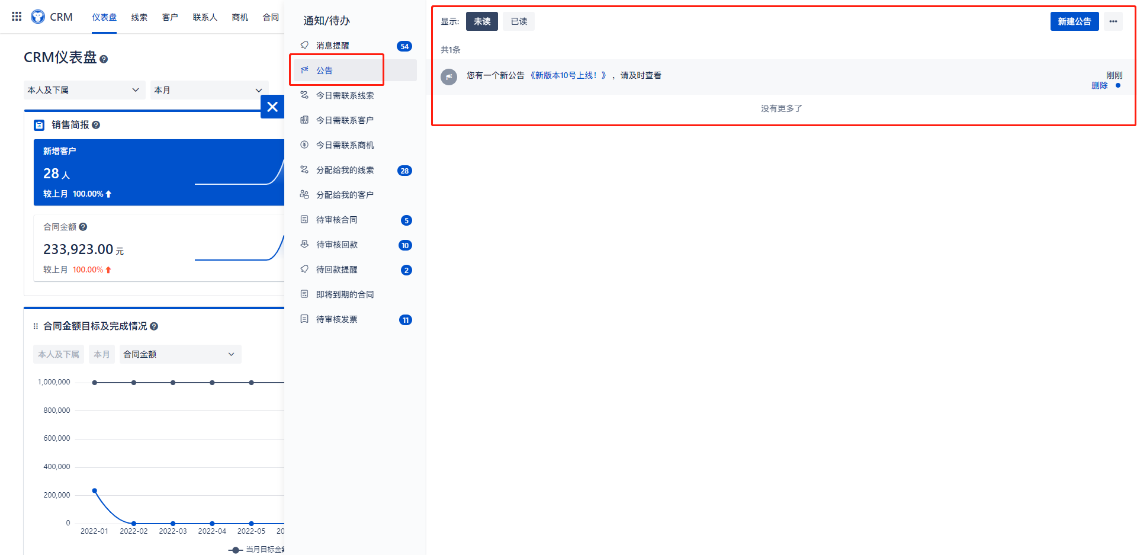Viewport: 1137px width, 555px height.
Task: Click the 11 badge on 待审核发票
Action: click(406, 320)
